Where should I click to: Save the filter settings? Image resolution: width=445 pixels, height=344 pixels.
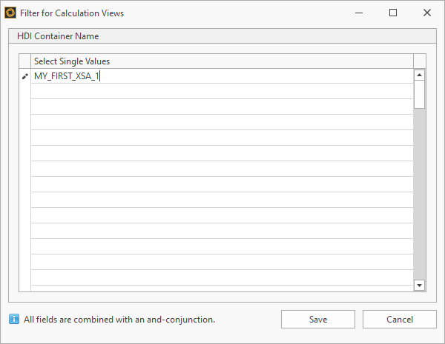tap(318, 320)
